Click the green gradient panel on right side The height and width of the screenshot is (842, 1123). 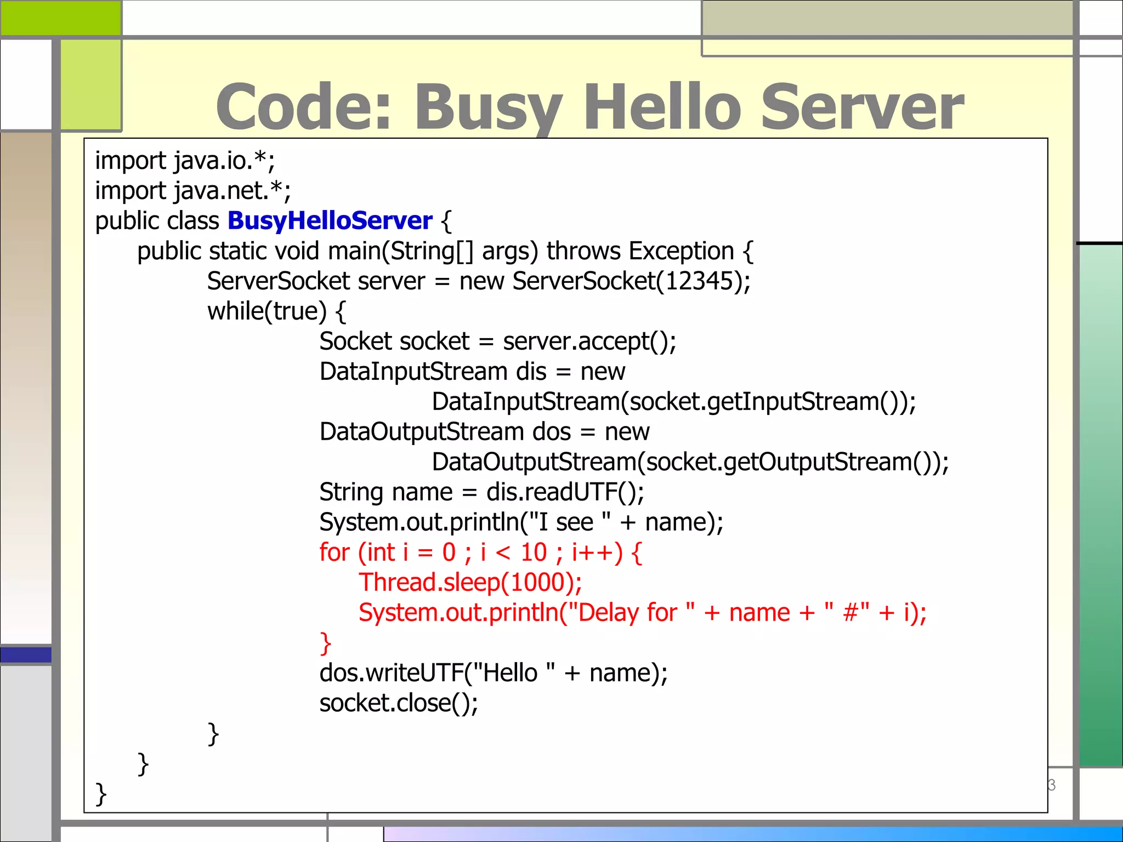(1101, 504)
